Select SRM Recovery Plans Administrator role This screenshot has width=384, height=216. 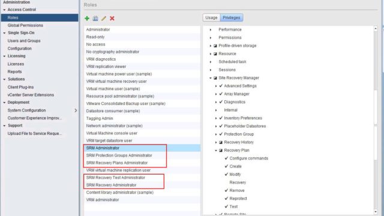(x=142, y=163)
